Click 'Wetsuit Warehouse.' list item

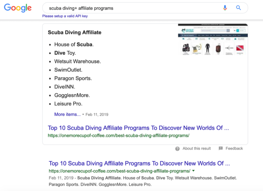pyautogui.click(x=78, y=61)
